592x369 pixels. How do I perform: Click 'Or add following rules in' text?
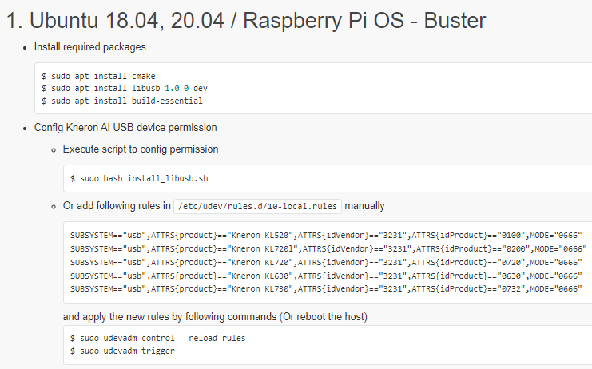tap(117, 205)
